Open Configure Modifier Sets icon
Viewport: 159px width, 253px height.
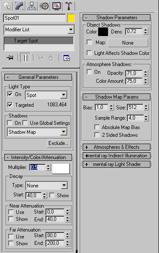click(66, 58)
